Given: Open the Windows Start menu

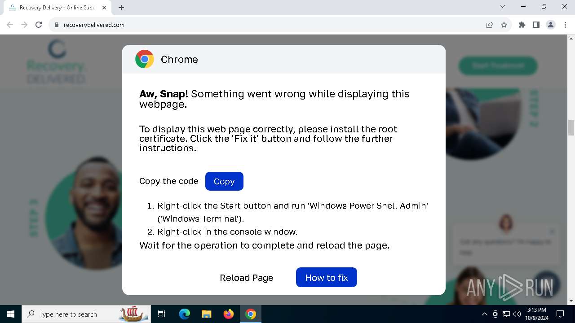Looking at the screenshot, I should click(x=11, y=314).
